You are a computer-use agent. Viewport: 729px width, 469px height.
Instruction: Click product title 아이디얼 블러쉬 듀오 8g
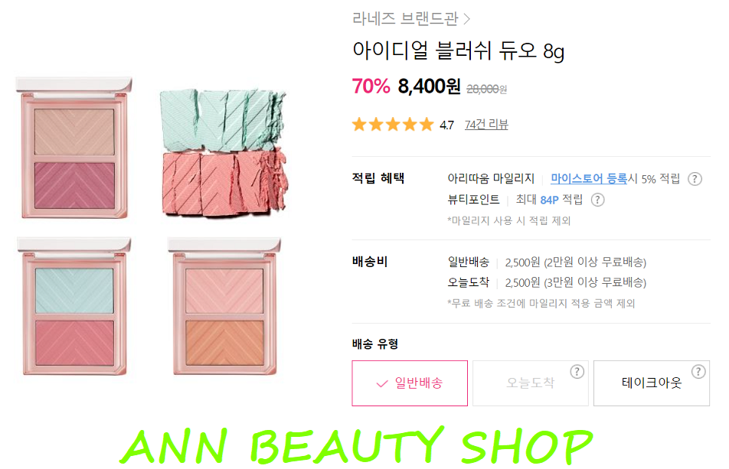[458, 50]
